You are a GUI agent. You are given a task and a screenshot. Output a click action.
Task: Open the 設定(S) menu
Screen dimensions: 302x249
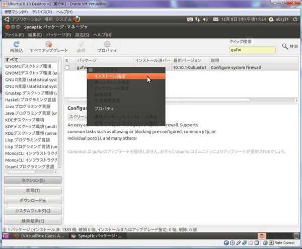click(82, 35)
